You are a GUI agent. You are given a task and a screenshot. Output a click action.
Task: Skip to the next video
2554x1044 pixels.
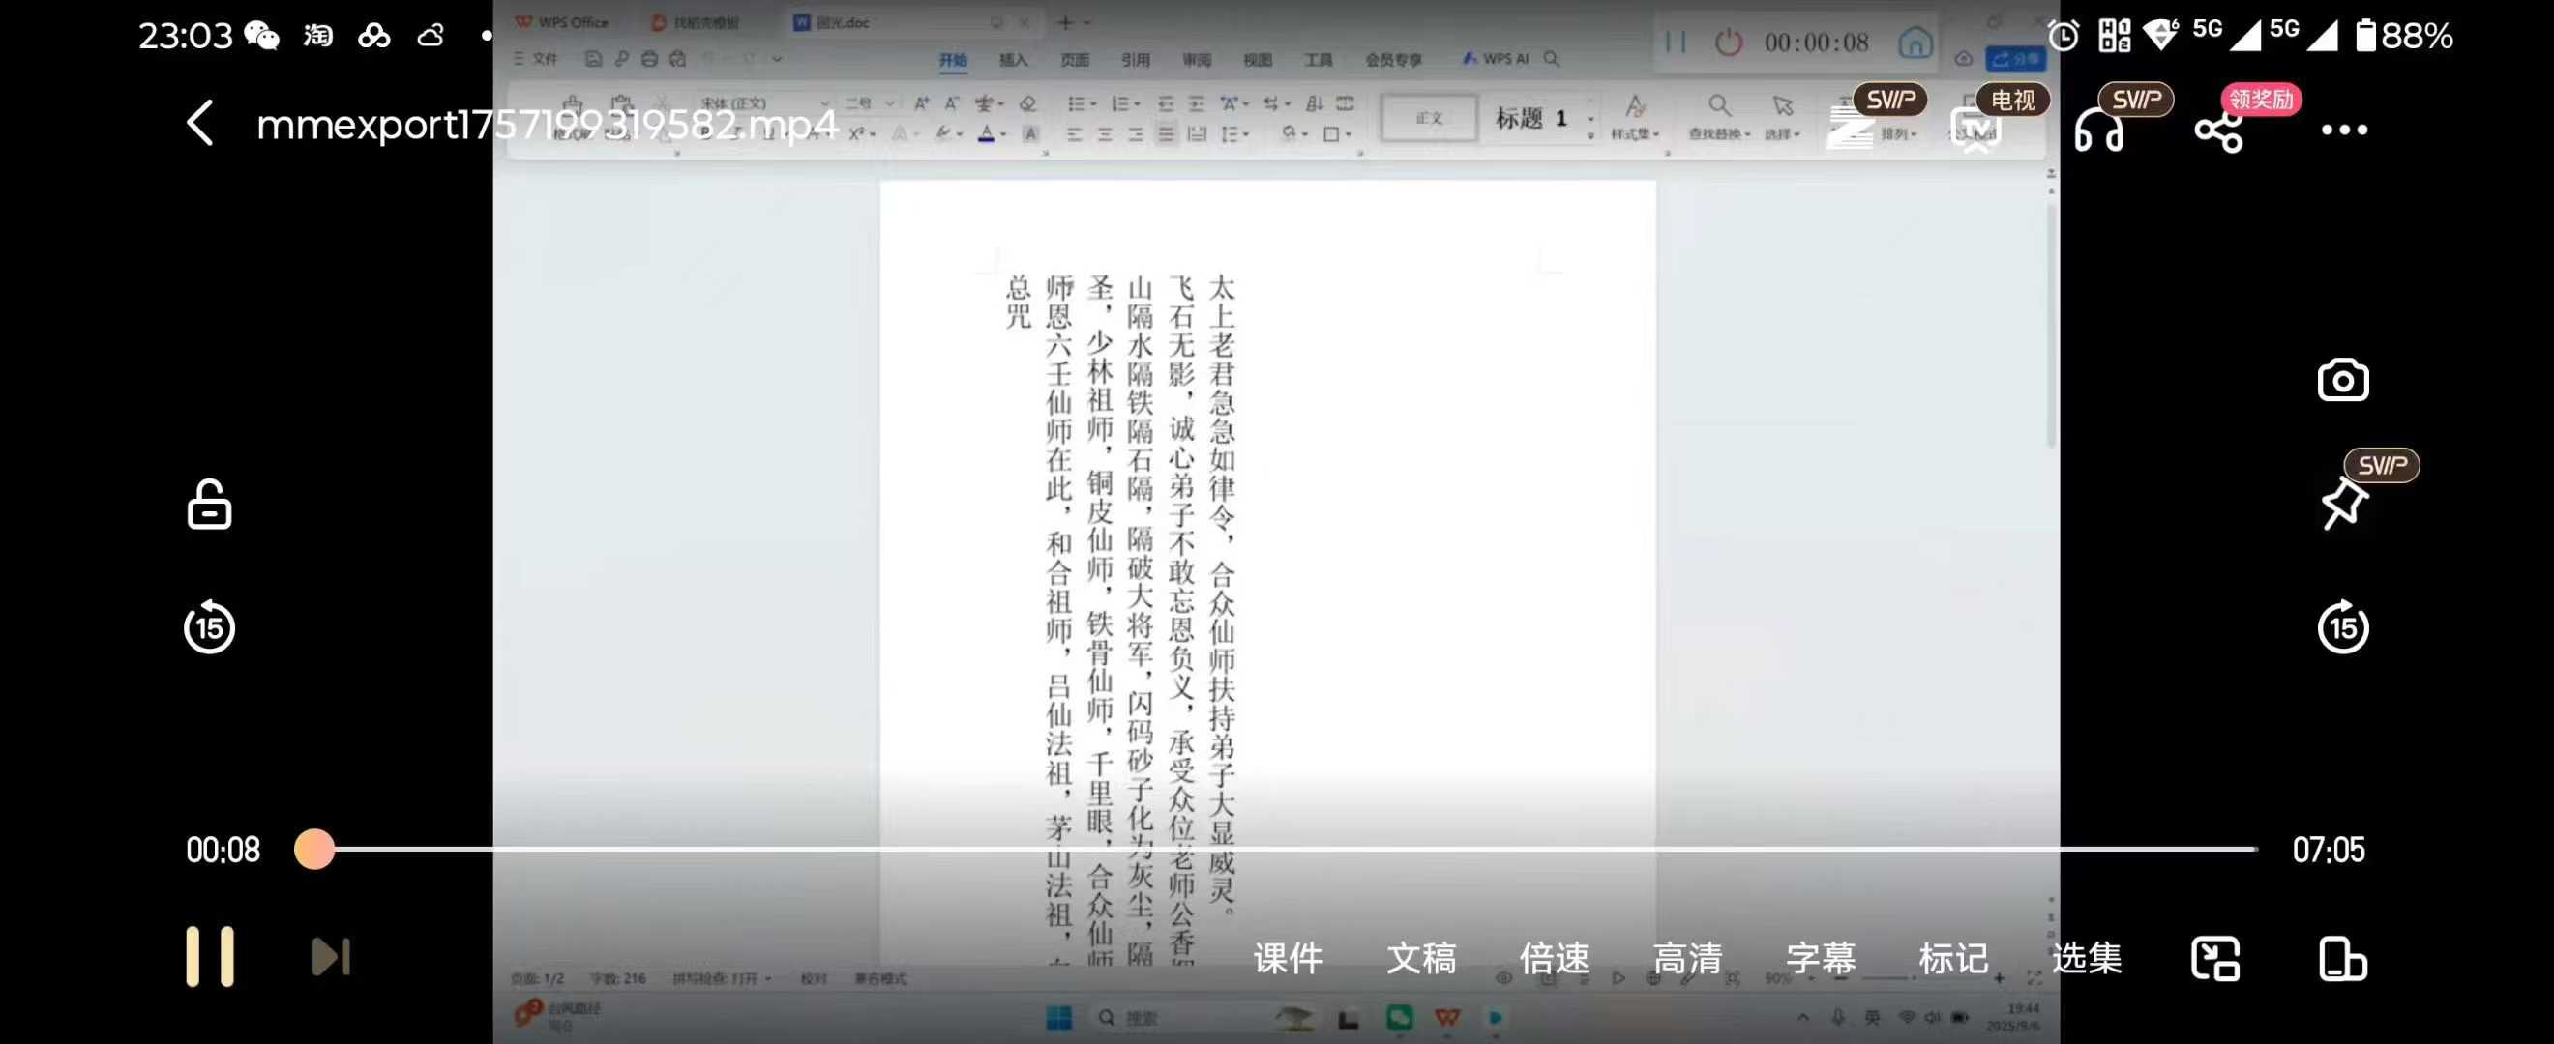331,957
